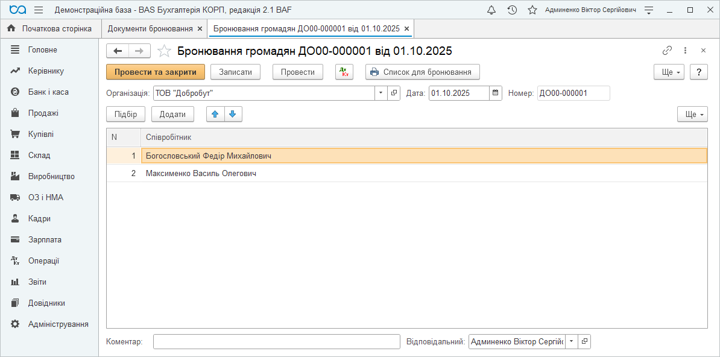Move row down with blue arrow

coord(233,115)
